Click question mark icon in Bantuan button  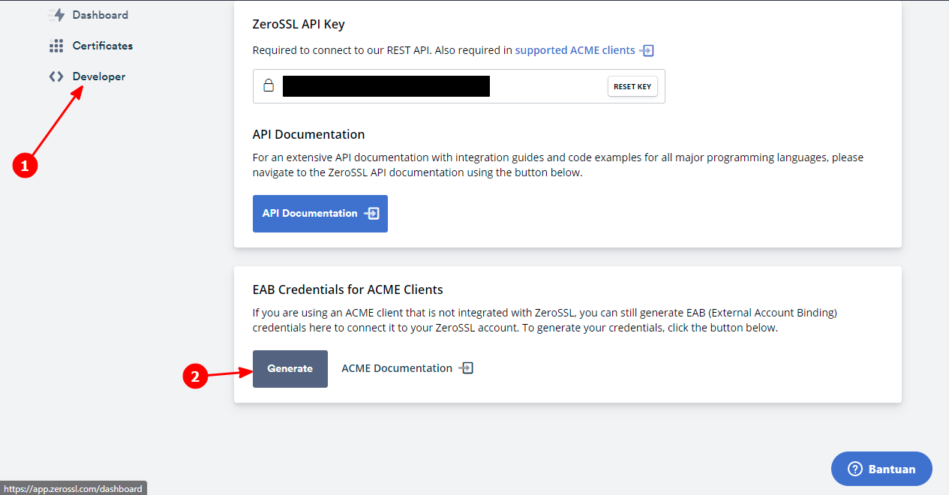854,469
